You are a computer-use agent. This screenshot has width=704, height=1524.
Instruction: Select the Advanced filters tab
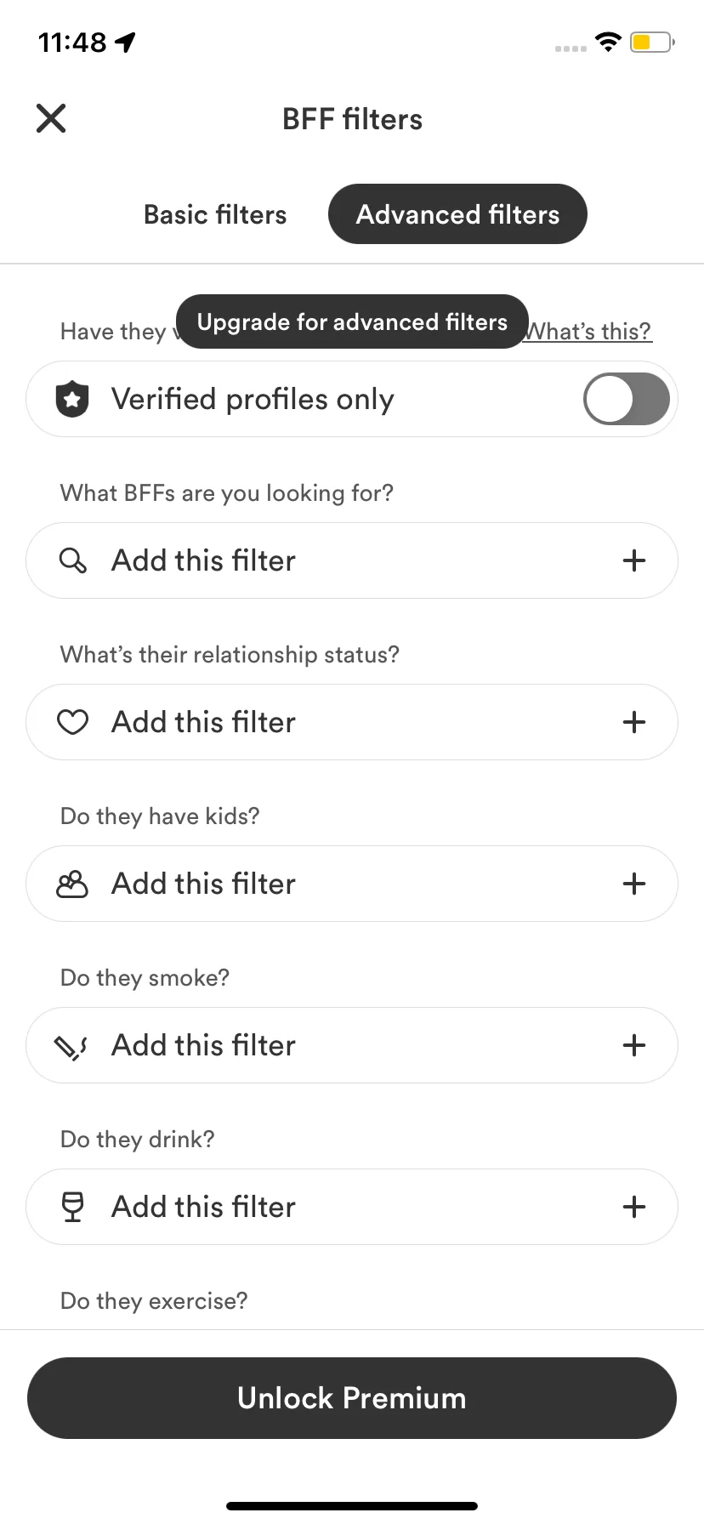point(457,214)
